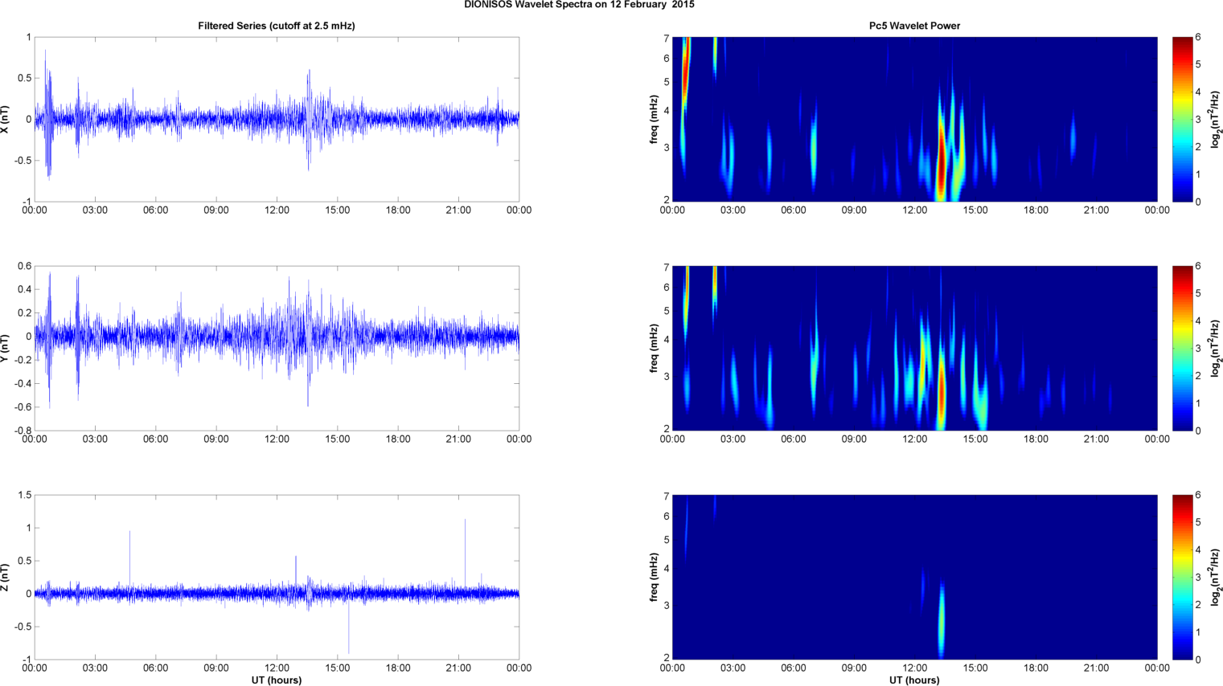Click the '1.5' tick on the Z axis
The width and height of the screenshot is (1223, 686).
pyautogui.click(x=24, y=495)
